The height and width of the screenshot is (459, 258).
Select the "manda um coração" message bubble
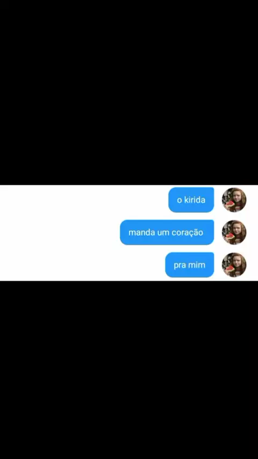167,232
